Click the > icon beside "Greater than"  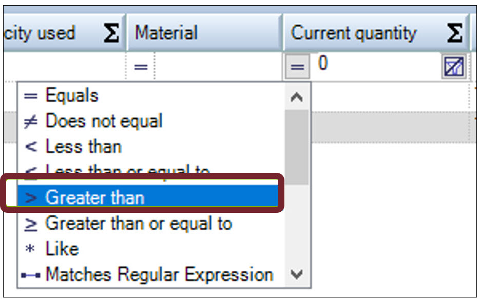pyautogui.click(x=32, y=197)
